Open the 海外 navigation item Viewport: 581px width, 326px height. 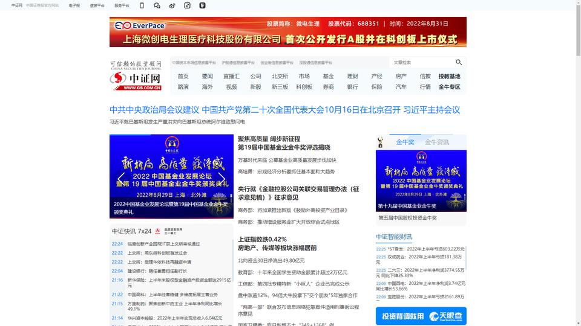[x=207, y=87]
